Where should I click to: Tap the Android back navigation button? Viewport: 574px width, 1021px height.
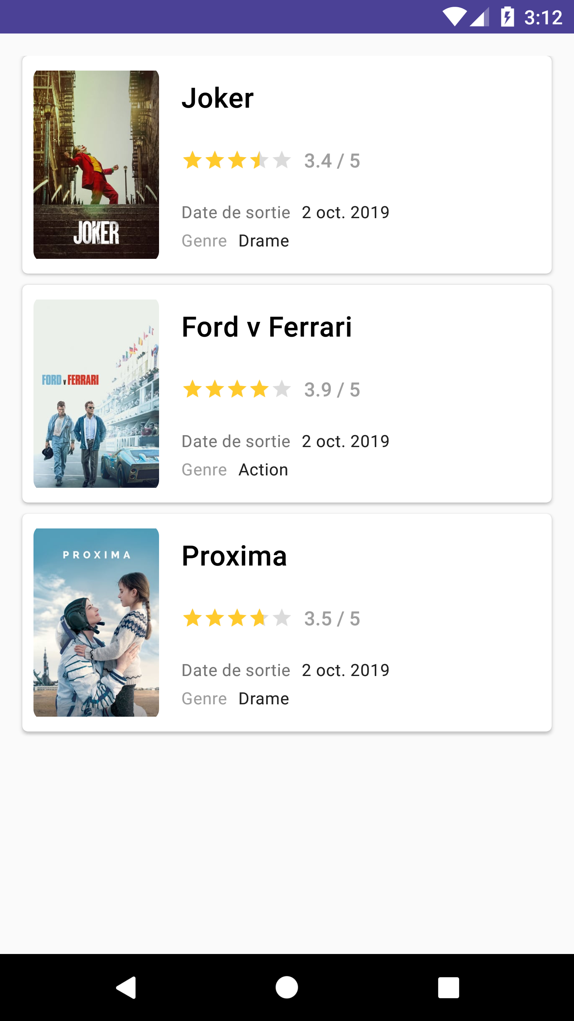click(x=126, y=987)
